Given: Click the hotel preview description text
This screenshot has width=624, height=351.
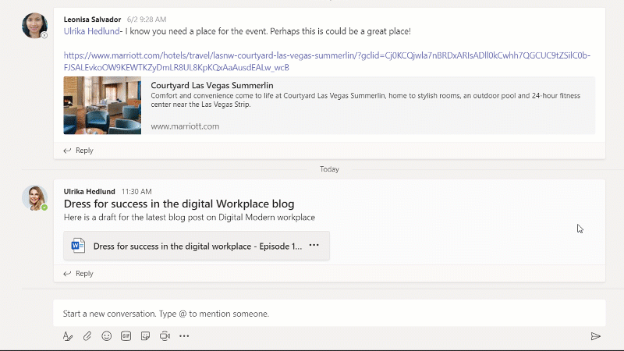Looking at the screenshot, I should 365,100.
